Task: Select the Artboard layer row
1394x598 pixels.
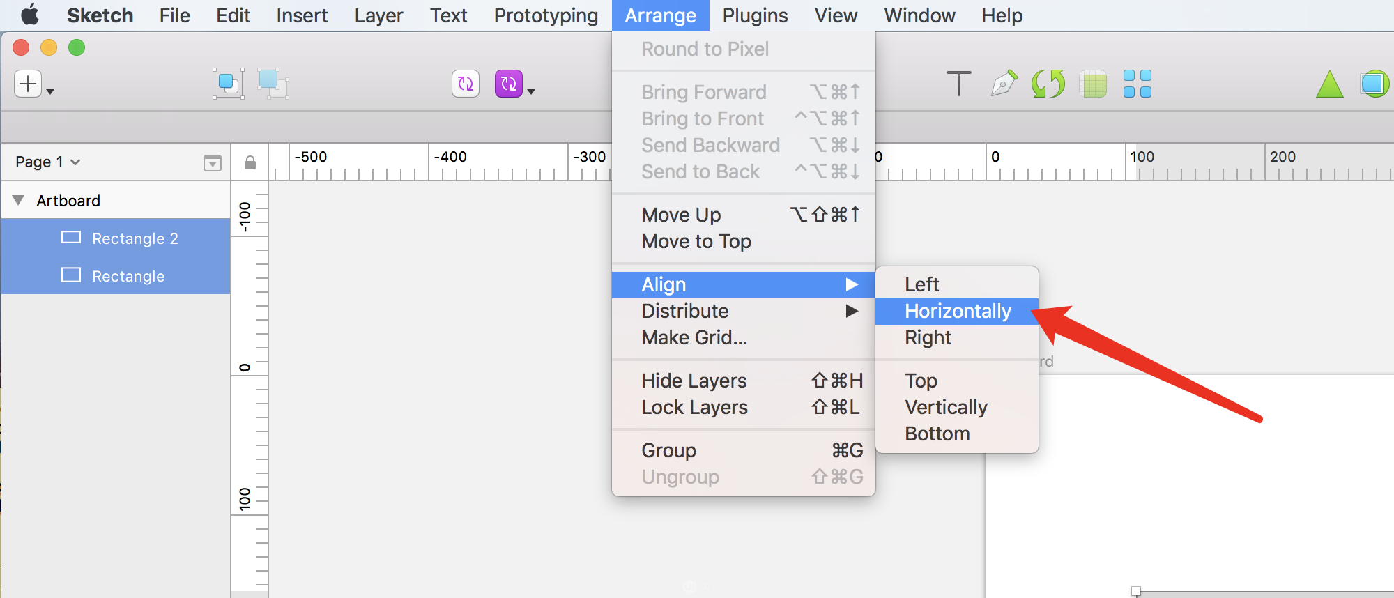Action: click(x=116, y=201)
